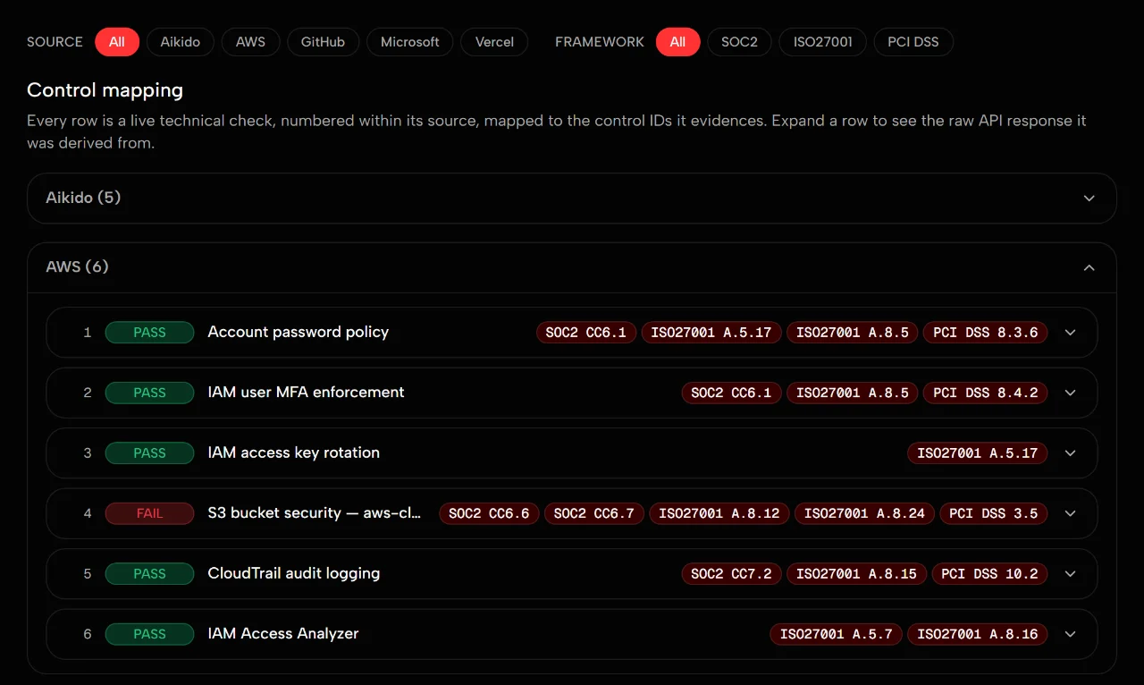Click the AWS (6) section header text
This screenshot has width=1144, height=685.
(77, 266)
